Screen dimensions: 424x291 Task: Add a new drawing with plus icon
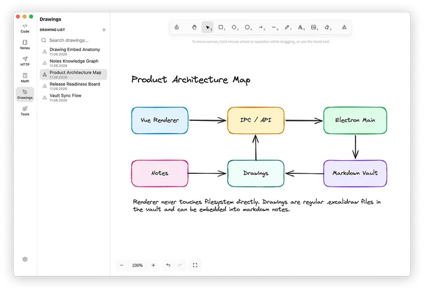[104, 30]
